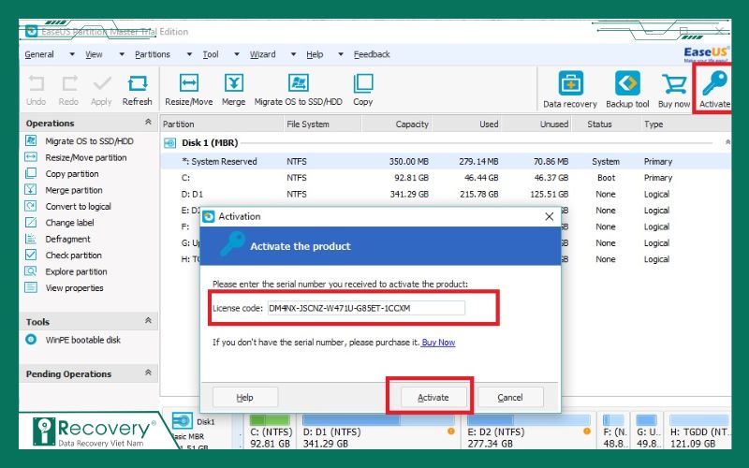Open the Wizard menu
Viewport: 749px width, 468px height.
pyautogui.click(x=263, y=54)
